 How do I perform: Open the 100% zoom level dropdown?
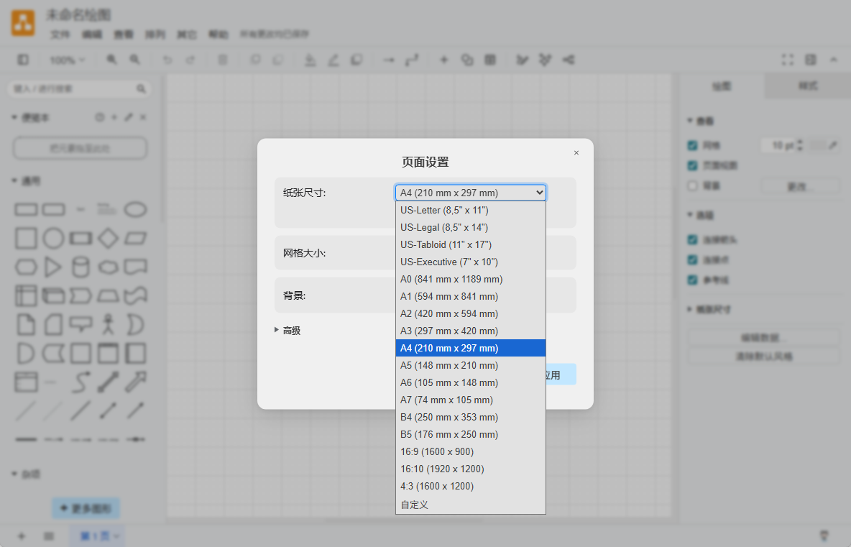68,60
